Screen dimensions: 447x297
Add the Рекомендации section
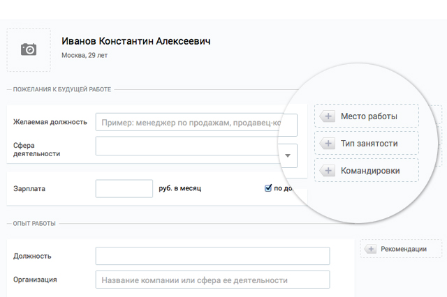(x=402, y=249)
